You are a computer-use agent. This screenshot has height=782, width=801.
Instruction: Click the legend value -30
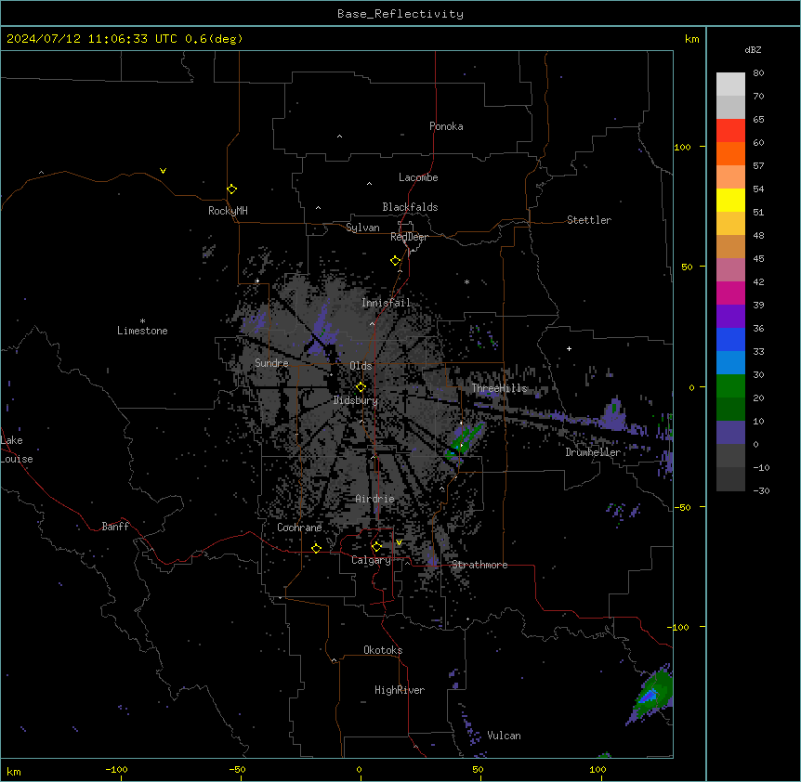point(761,490)
